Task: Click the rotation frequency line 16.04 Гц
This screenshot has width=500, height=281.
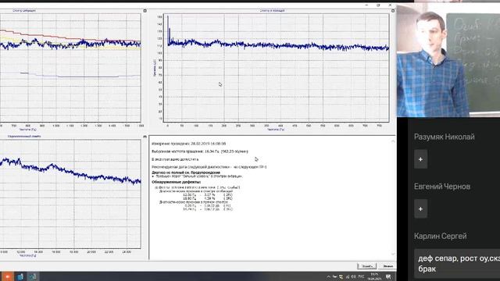Action: (200, 151)
